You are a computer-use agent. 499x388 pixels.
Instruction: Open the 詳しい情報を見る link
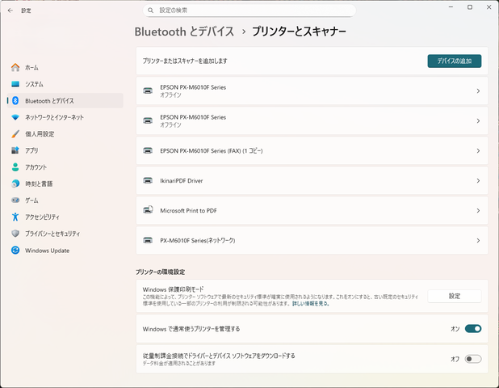coord(310,304)
